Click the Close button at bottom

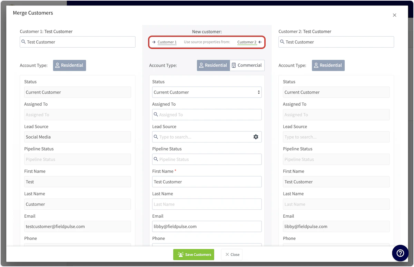click(x=232, y=255)
